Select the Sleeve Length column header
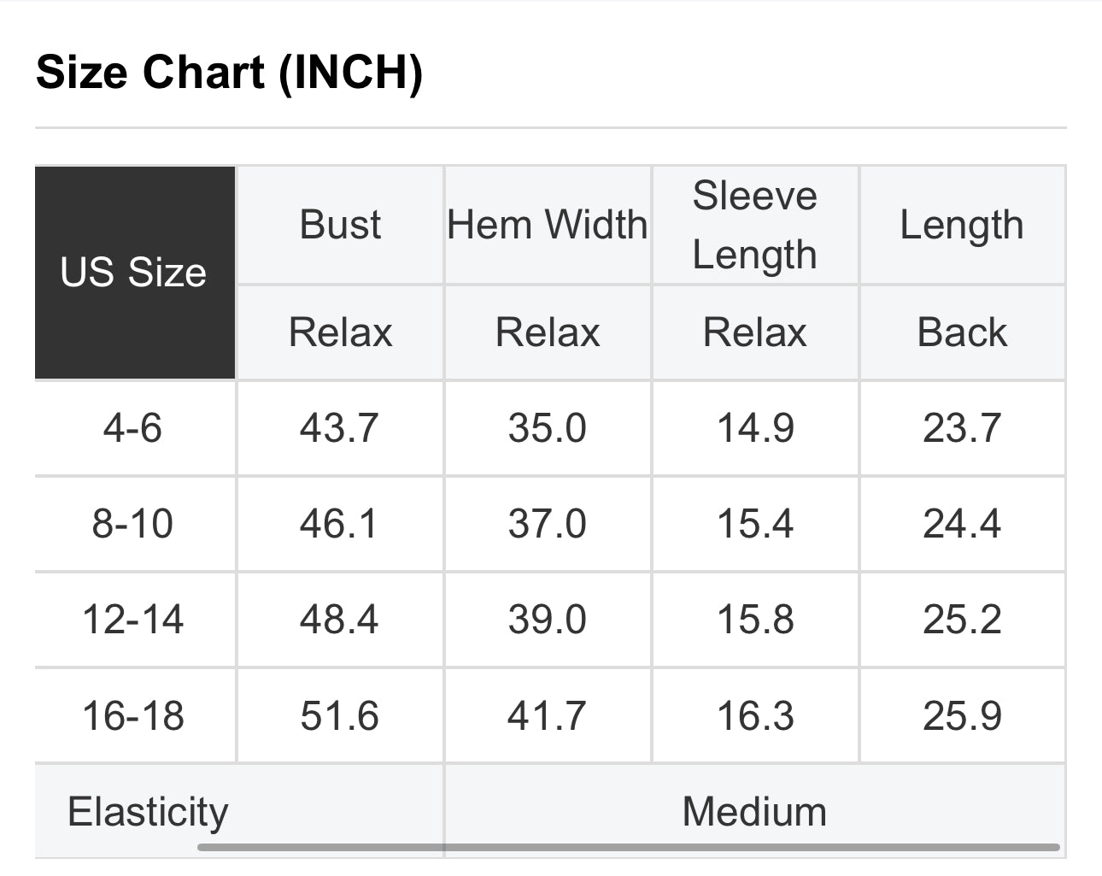 click(x=754, y=225)
